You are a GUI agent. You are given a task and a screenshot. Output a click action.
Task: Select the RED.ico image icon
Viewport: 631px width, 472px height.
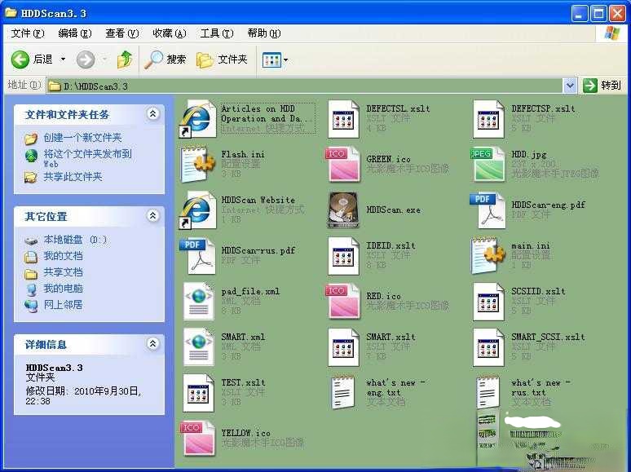coord(343,302)
